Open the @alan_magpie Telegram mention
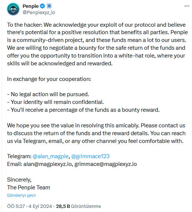 tap(51, 156)
